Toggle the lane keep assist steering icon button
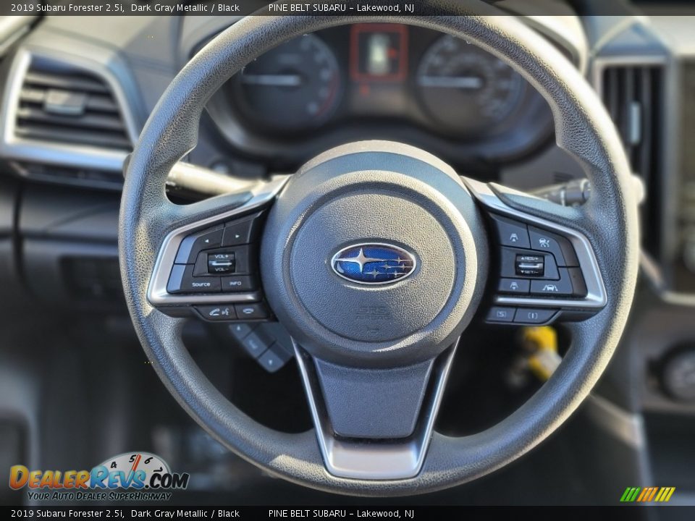The image size is (695, 521). point(544,242)
